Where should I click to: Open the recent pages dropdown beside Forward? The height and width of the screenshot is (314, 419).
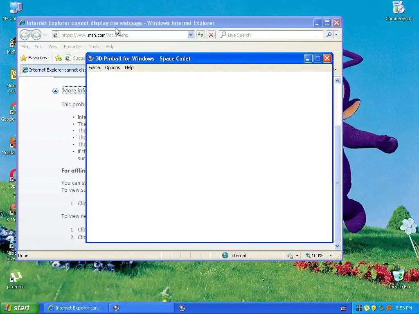coord(45,35)
